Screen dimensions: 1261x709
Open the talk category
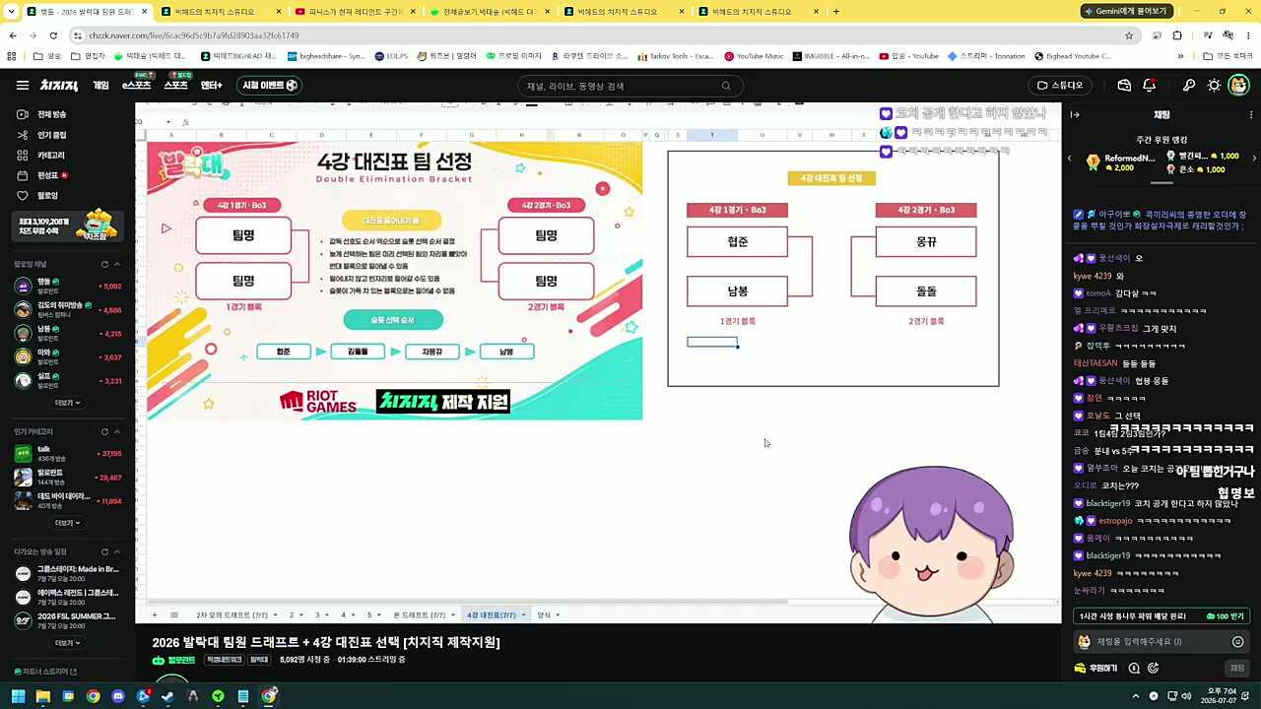67,453
